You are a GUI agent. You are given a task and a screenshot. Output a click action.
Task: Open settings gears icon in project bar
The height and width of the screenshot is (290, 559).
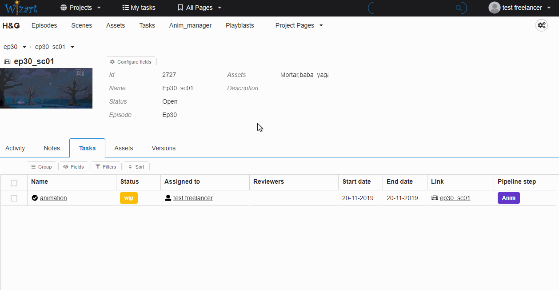[x=541, y=25]
